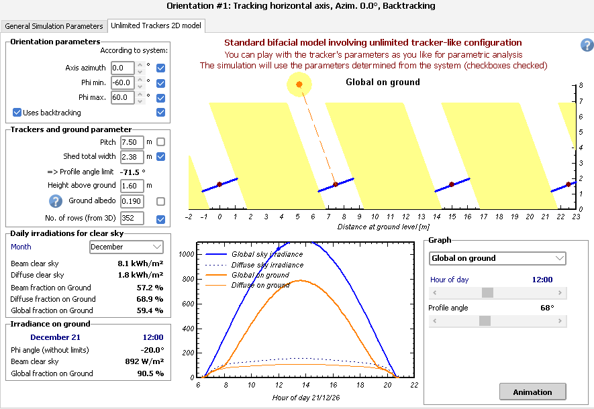Click the sun icon in the diagram
Screen dimensions: 594x409
299,84
